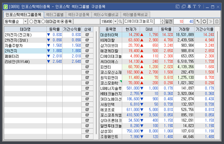Select 씨아이에스 stock row
This screenshot has width=224, height=144.
[157, 62]
